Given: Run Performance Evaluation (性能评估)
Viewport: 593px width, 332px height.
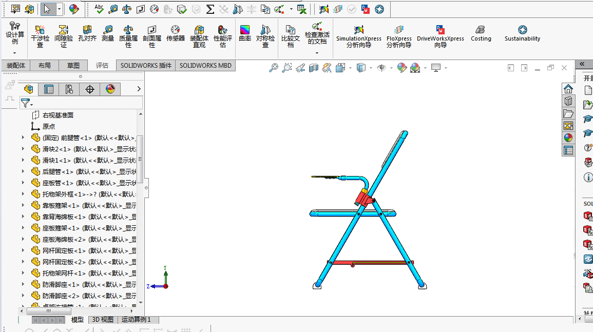Looking at the screenshot, I should click(x=223, y=36).
